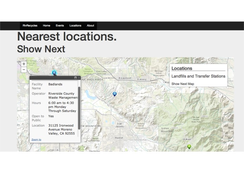Select the highlighted Badlands map marker
This screenshot has height=173, width=244.
(x=54, y=73)
